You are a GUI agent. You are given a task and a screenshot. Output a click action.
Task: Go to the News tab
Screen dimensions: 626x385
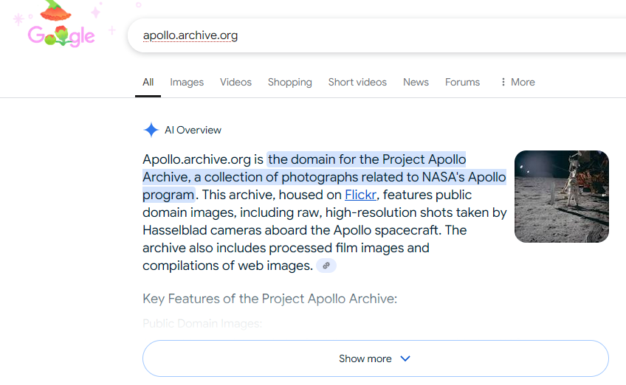416,82
